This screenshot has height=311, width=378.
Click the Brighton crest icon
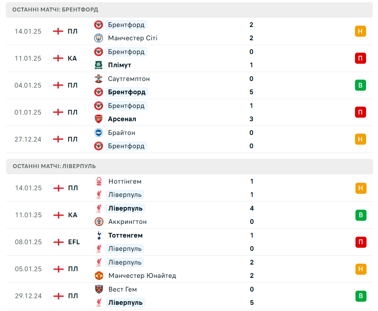[x=98, y=133]
